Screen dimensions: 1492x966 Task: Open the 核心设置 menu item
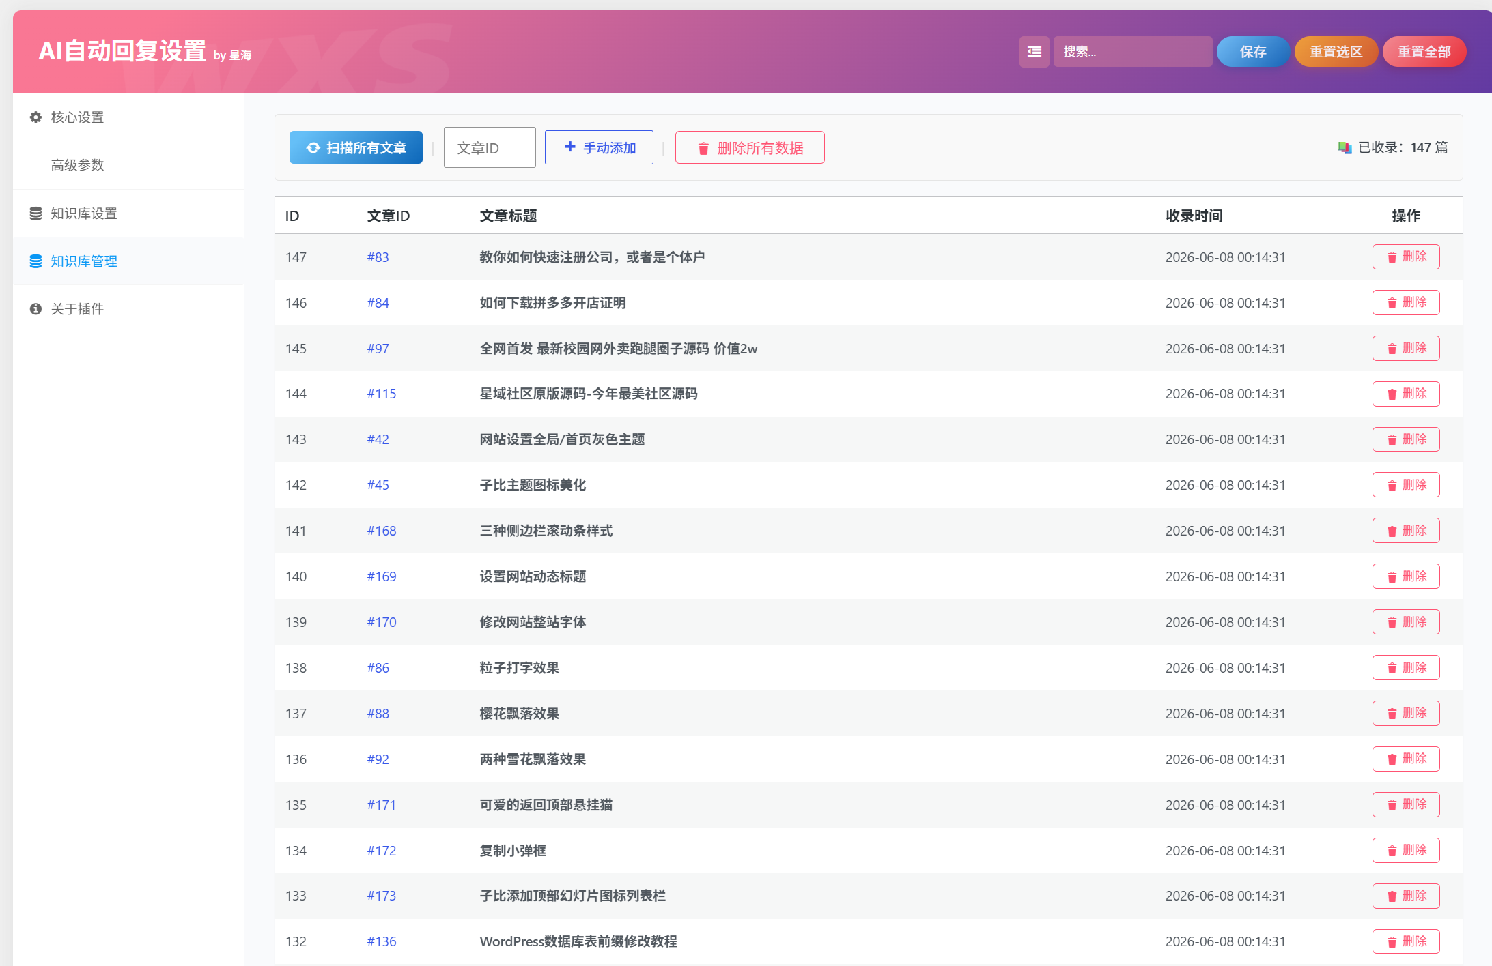[128, 117]
